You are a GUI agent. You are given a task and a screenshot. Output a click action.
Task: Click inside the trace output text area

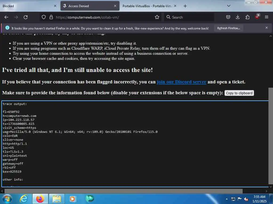(135, 144)
